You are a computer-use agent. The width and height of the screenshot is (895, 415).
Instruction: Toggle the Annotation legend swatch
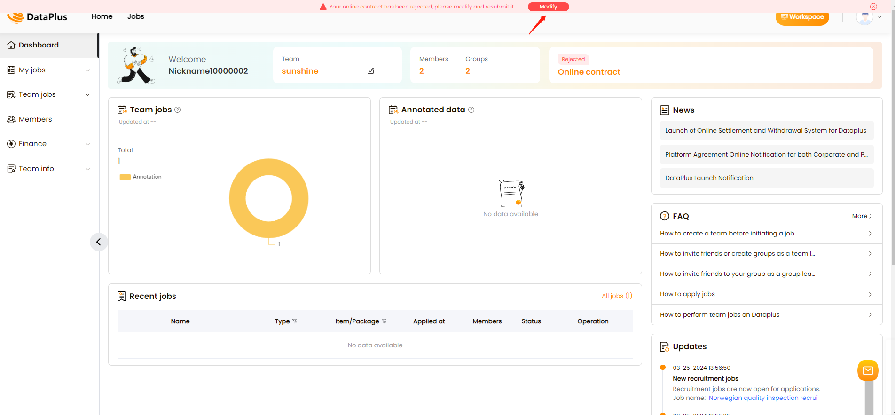(x=125, y=177)
